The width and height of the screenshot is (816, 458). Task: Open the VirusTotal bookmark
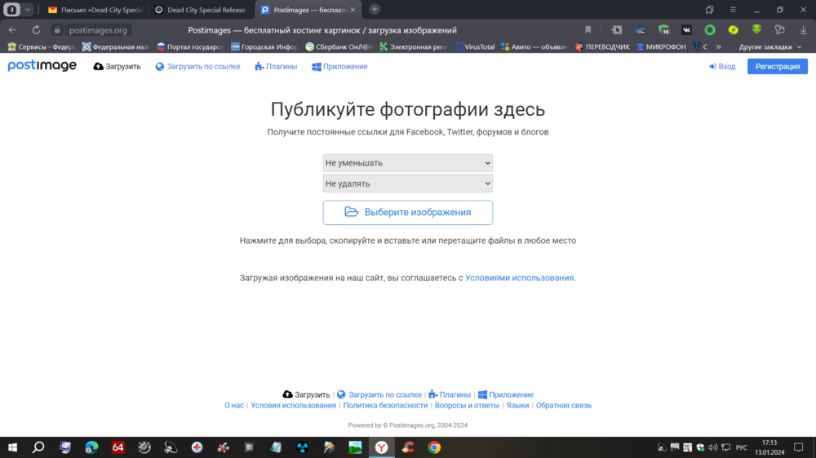475,46
